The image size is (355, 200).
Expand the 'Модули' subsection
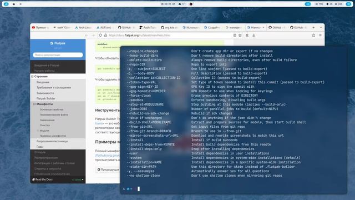click(38, 131)
